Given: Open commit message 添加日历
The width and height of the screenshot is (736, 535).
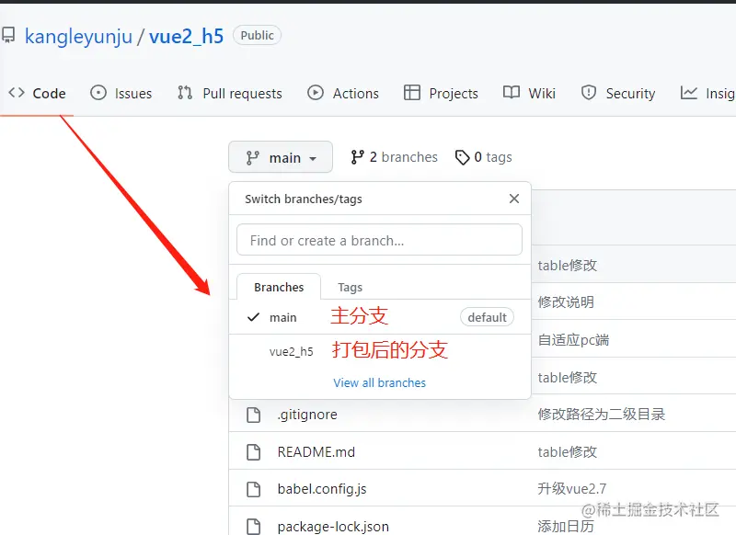Looking at the screenshot, I should 566,527.
